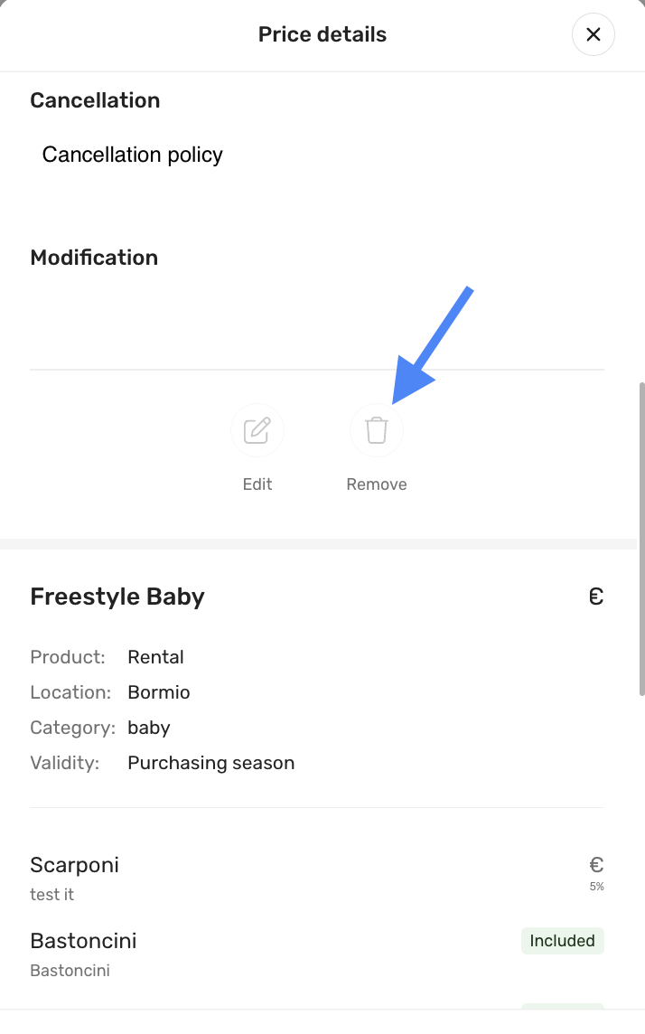This screenshot has height=1034, width=645.
Task: Click the Price details title
Action: coord(322,34)
